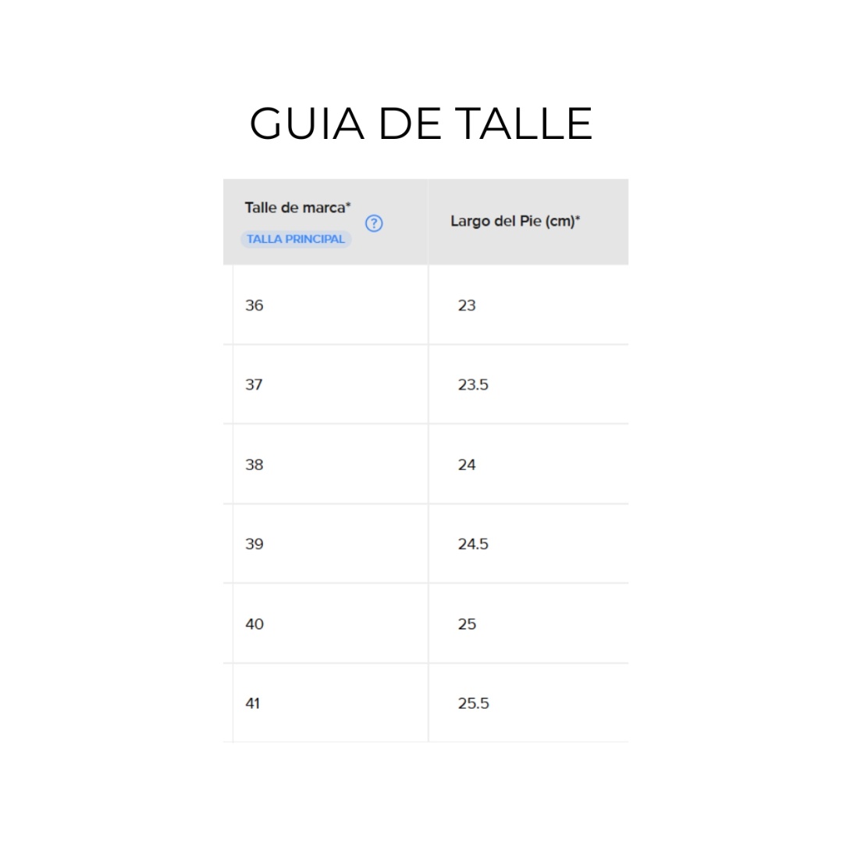The height and width of the screenshot is (843, 843).
Task: Select size 37 in the table
Action: (x=254, y=384)
